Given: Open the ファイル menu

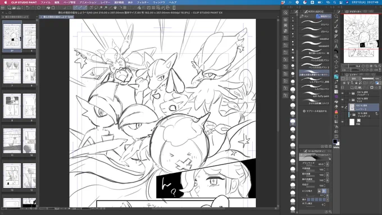Looking at the screenshot, I should (46, 2).
